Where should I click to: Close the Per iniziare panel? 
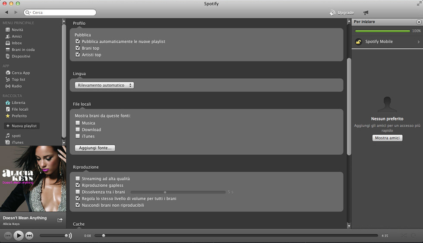418,22
